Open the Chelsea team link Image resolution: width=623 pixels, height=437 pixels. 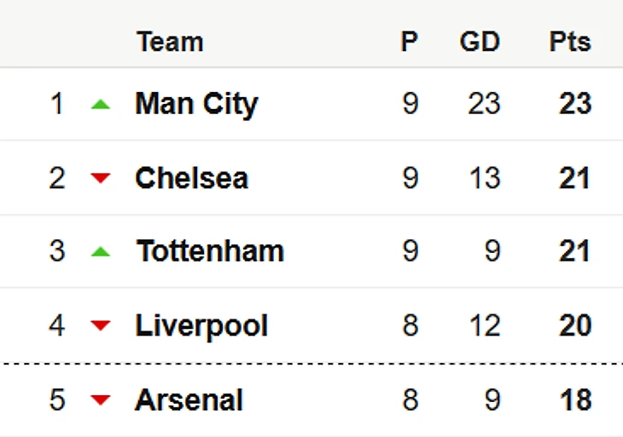[192, 178]
